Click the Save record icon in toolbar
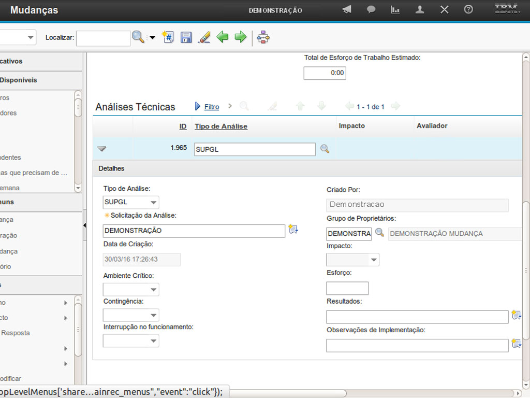This screenshot has width=530, height=398. click(x=186, y=37)
